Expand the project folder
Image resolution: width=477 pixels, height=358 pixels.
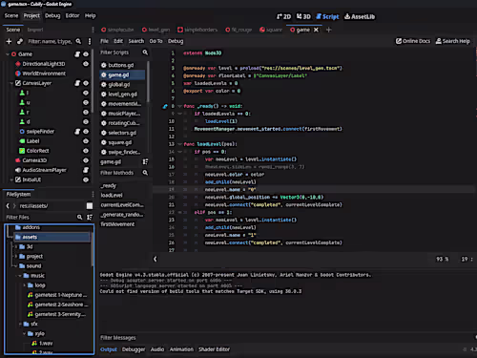[15, 257]
